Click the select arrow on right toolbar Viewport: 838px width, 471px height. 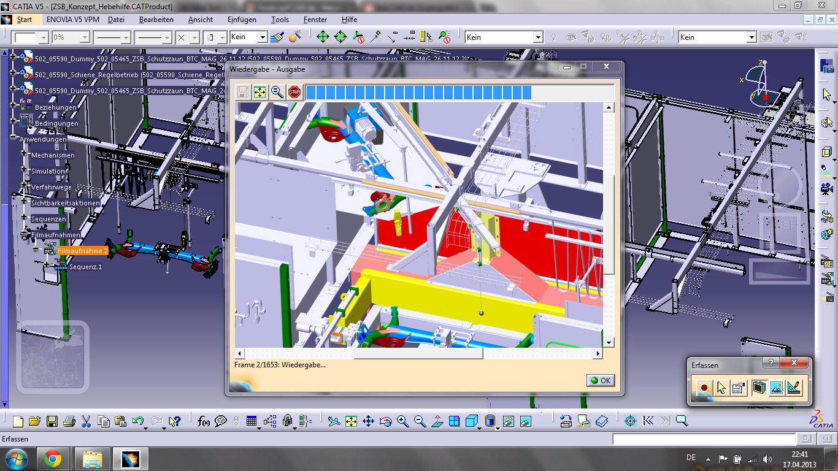point(827,94)
